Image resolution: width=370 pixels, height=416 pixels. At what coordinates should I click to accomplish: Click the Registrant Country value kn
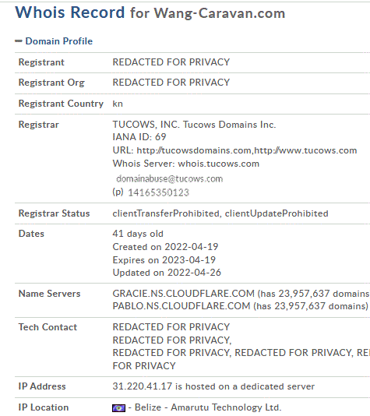click(118, 104)
